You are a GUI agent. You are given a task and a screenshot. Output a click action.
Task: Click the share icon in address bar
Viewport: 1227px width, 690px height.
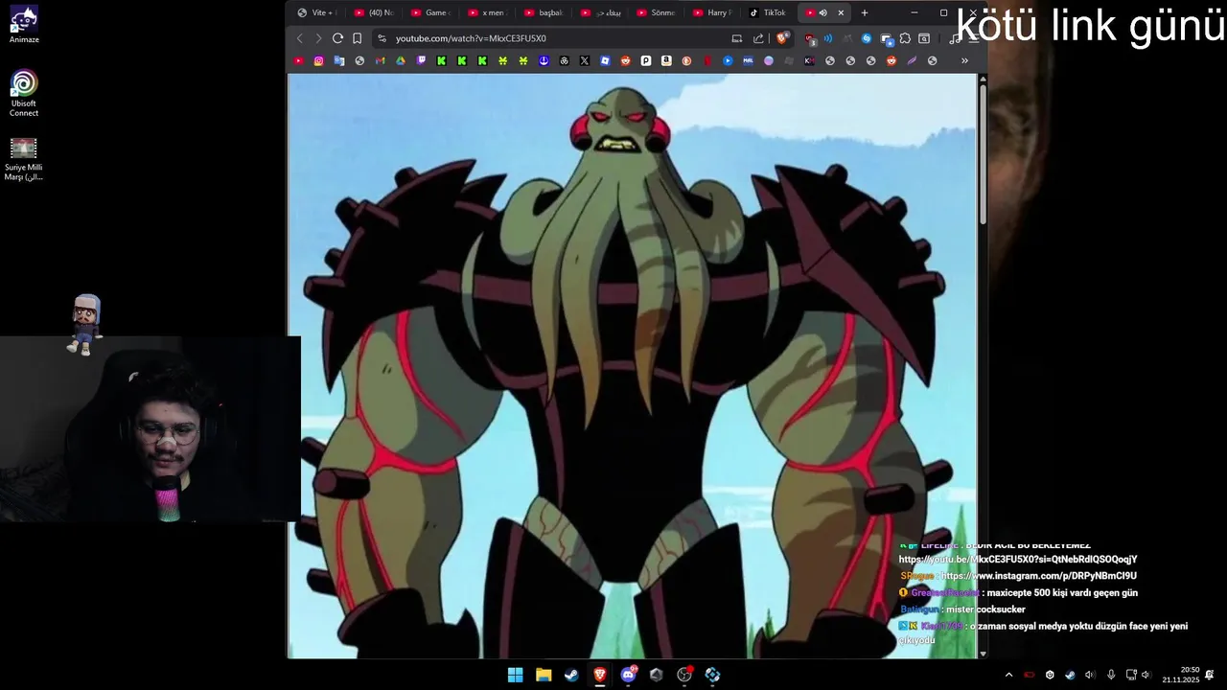(x=758, y=38)
